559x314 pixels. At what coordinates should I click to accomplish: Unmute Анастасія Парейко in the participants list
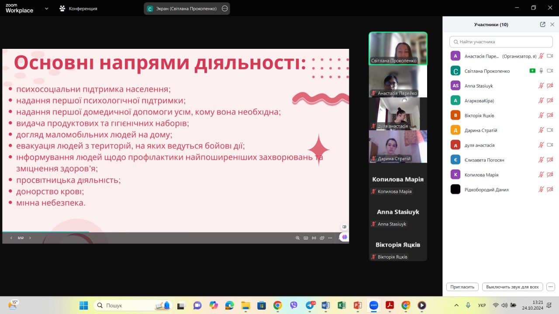click(541, 56)
